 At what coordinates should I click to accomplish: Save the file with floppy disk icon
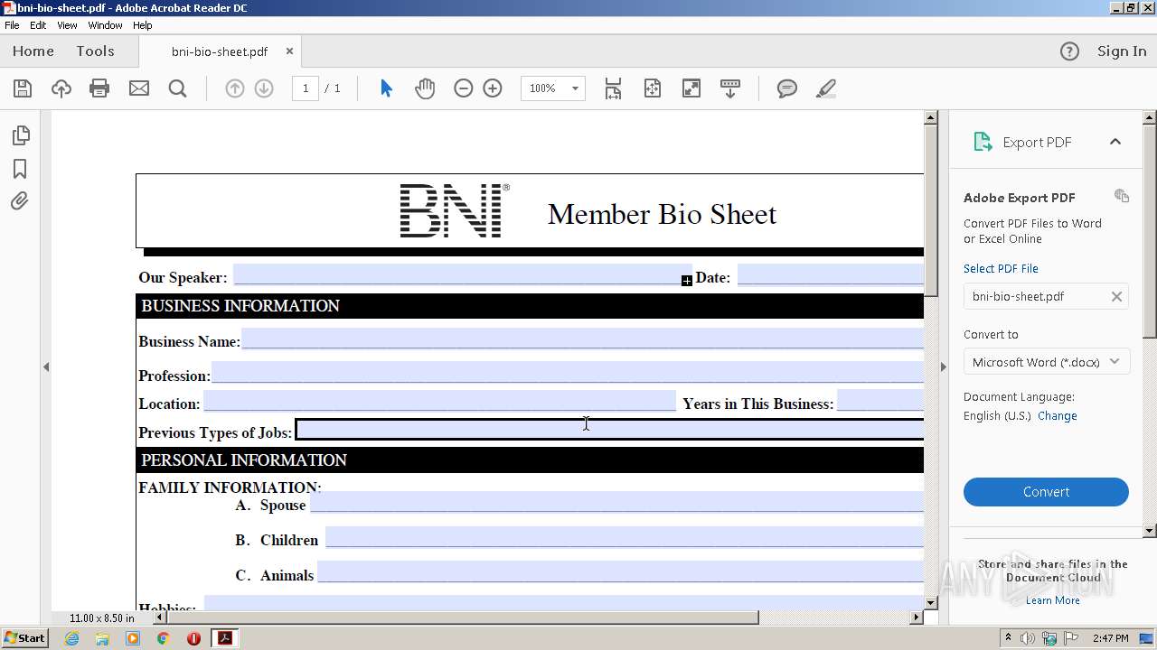point(23,88)
